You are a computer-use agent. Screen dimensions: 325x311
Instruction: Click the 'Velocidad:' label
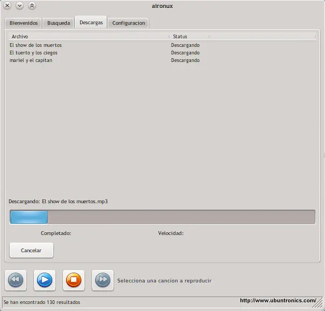[171, 233]
